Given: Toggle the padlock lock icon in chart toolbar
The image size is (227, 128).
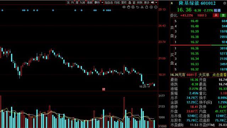Looking at the screenshot, I should click(146, 7).
